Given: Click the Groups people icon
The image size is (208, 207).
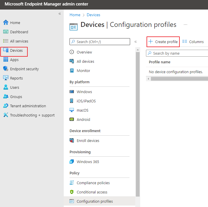Looking at the screenshot, I should [6, 96].
